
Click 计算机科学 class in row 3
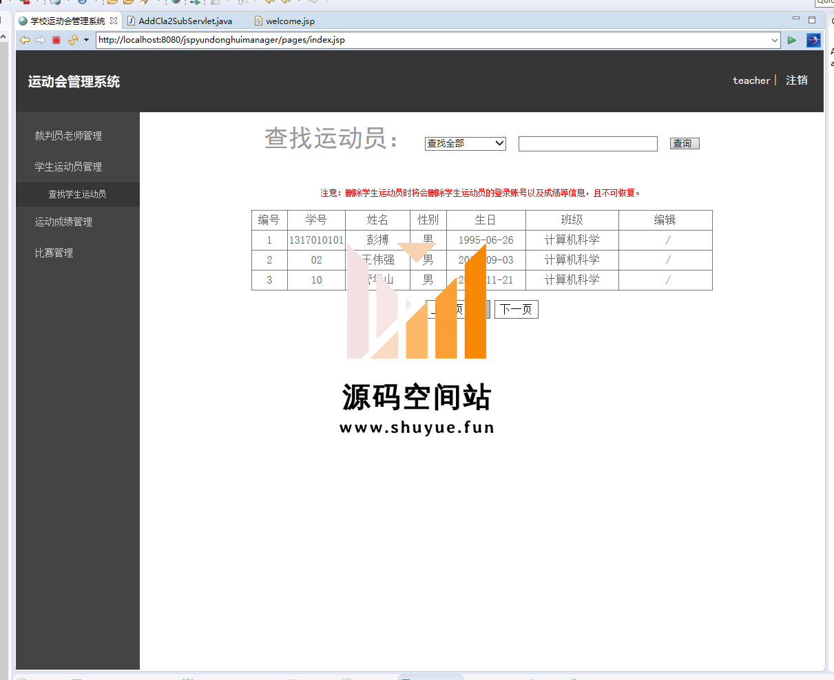click(572, 279)
